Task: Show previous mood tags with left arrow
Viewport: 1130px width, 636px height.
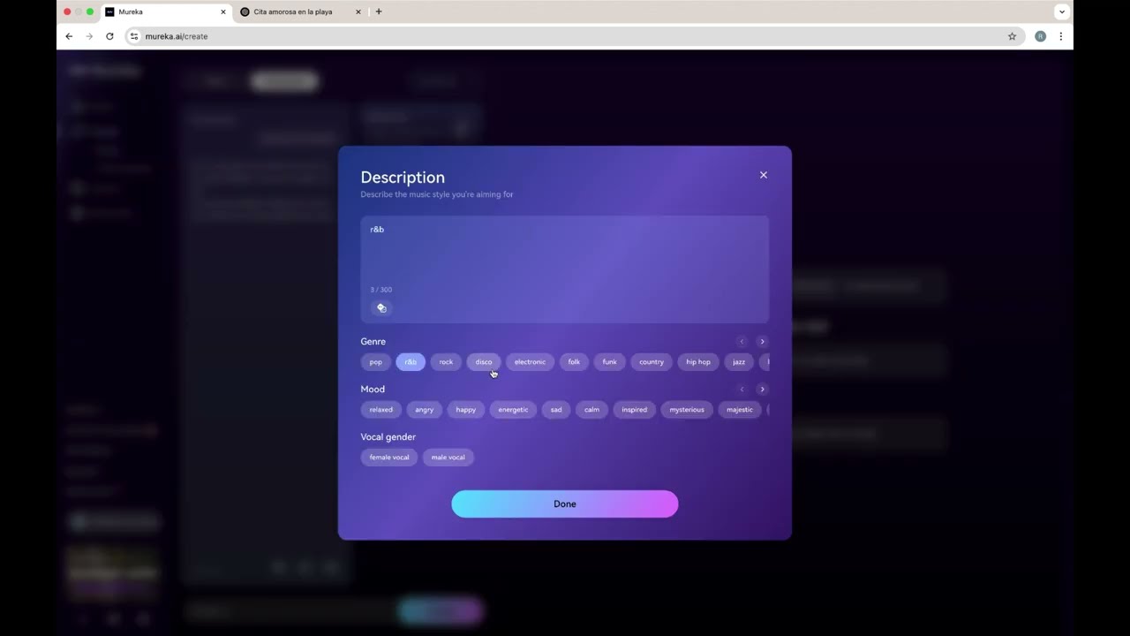Action: point(742,390)
